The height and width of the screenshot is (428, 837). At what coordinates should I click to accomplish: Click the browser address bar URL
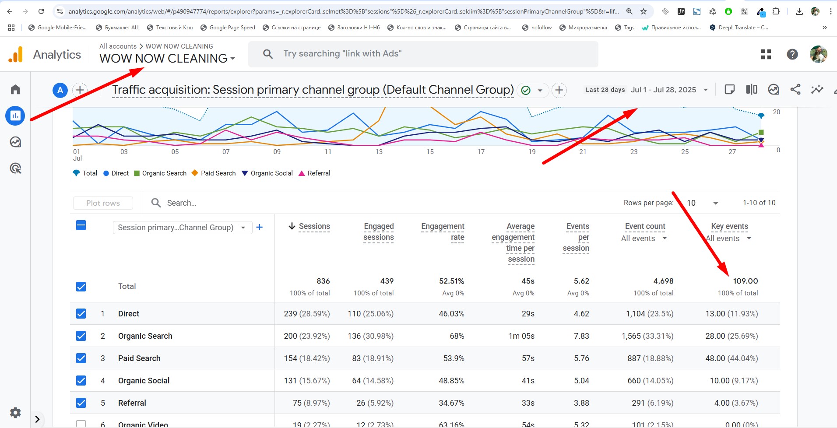pos(344,11)
